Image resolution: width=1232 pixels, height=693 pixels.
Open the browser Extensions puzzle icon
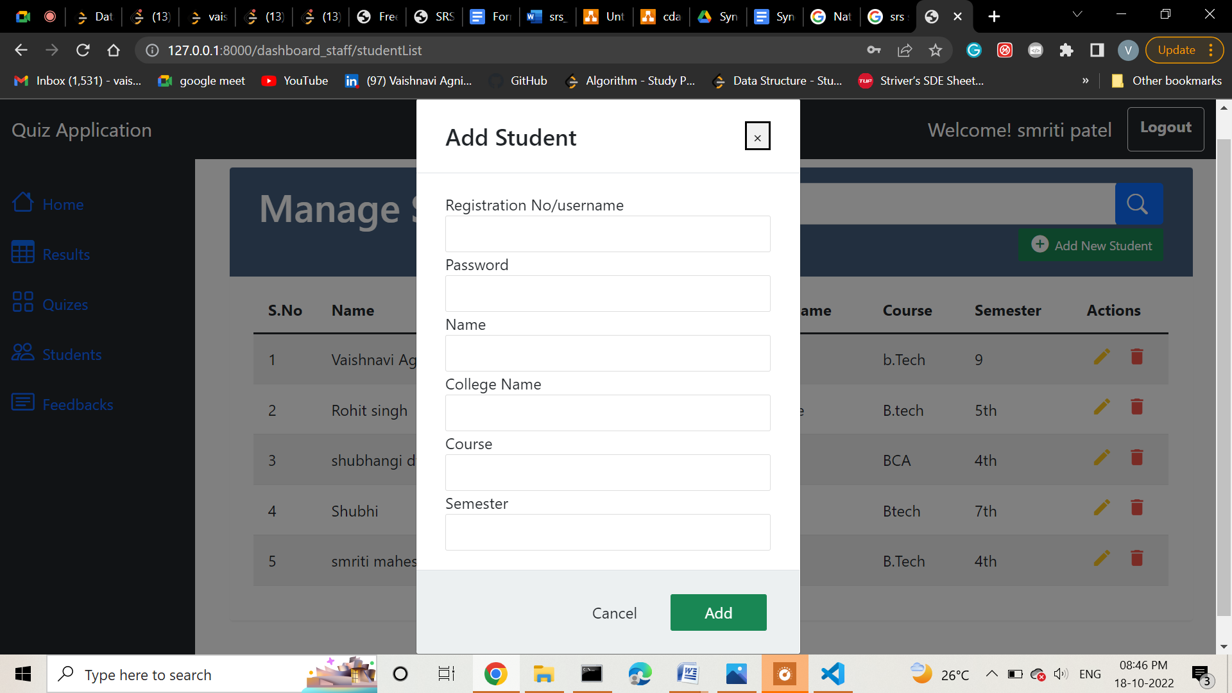pyautogui.click(x=1066, y=50)
